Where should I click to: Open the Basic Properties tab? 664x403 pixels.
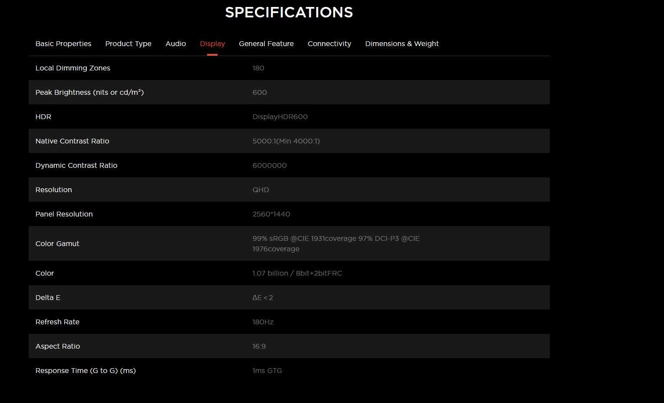point(63,43)
